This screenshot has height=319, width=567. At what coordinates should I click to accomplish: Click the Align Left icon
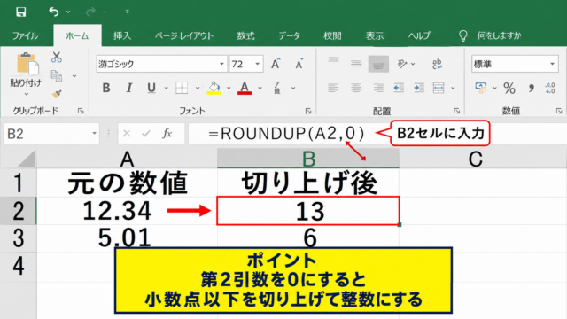[333, 88]
